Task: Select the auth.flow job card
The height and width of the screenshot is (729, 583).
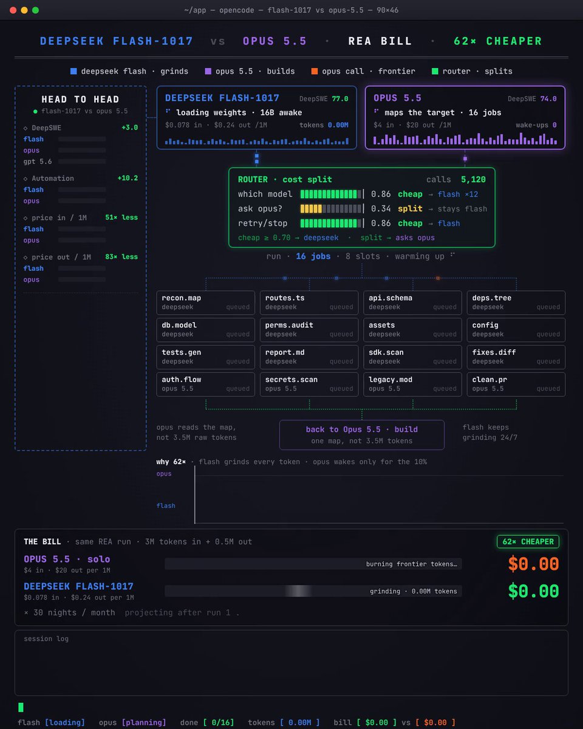Action: pyautogui.click(x=206, y=384)
